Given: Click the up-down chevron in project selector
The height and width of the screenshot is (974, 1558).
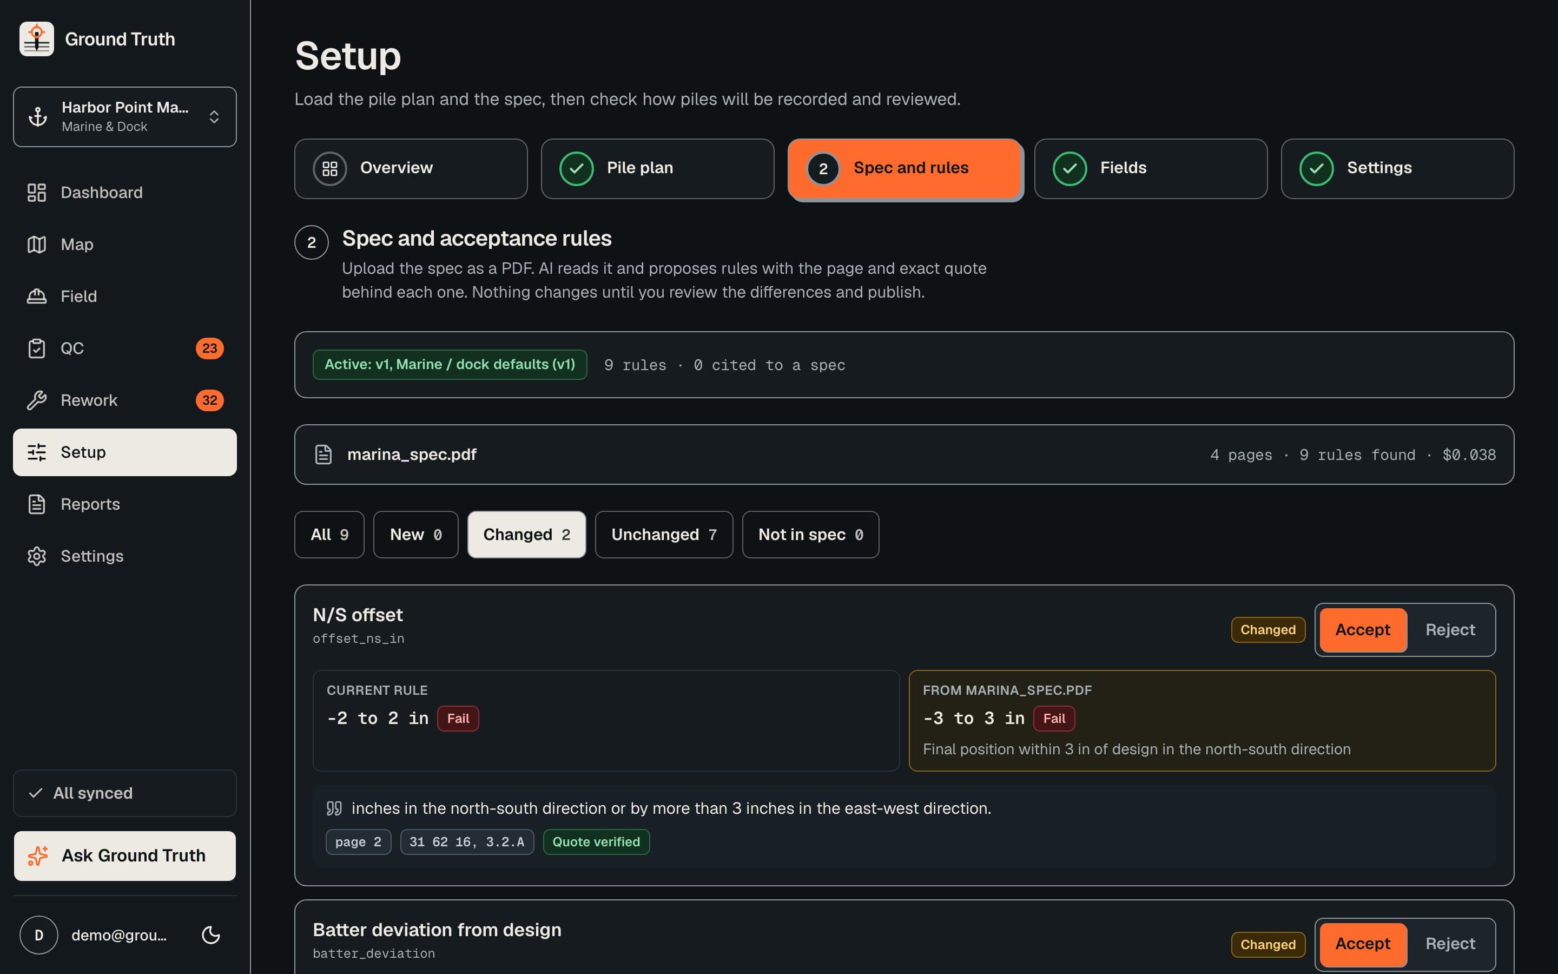Looking at the screenshot, I should point(214,116).
